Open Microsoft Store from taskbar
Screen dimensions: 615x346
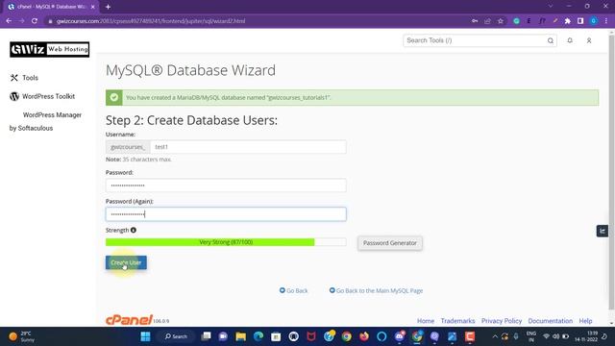point(276,336)
